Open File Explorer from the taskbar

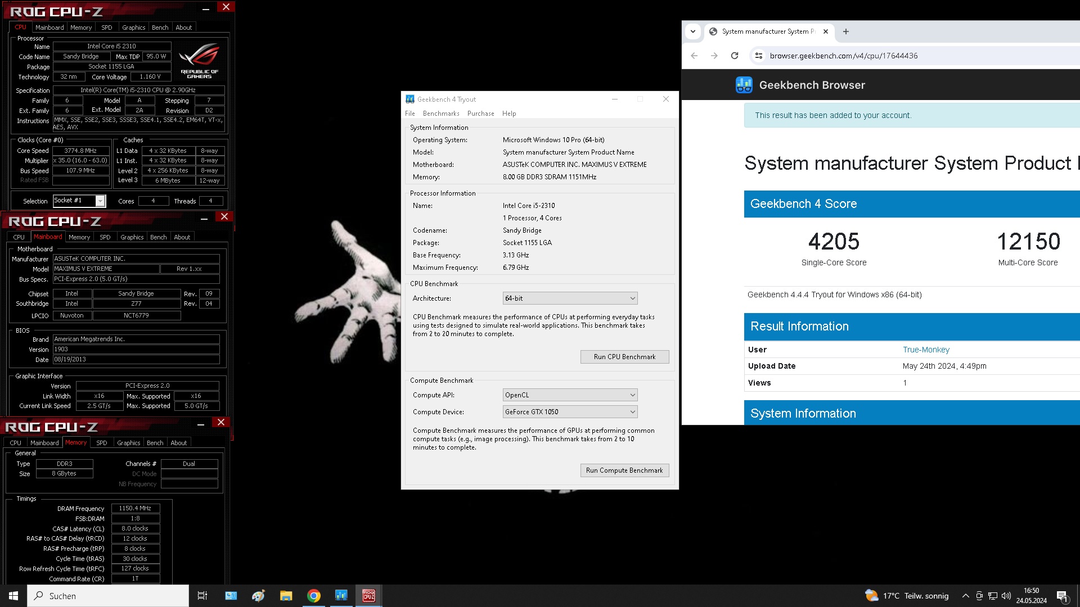(286, 596)
